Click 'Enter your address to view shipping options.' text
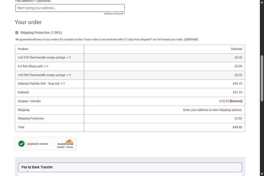Image resolution: width=264 pixels, height=176 pixels. pyautogui.click(x=213, y=110)
